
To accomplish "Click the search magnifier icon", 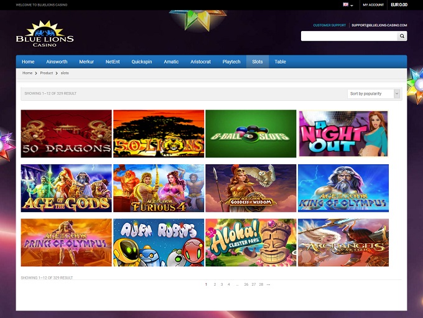I will [402, 36].
